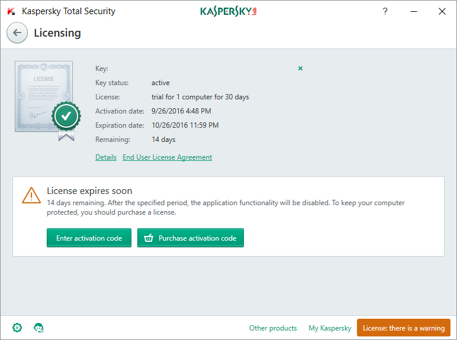Open Support via the agent face icon
This screenshot has height=340, width=457.
38,328
